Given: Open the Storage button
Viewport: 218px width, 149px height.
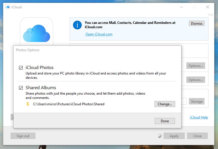Looking at the screenshot, I should (197, 101).
